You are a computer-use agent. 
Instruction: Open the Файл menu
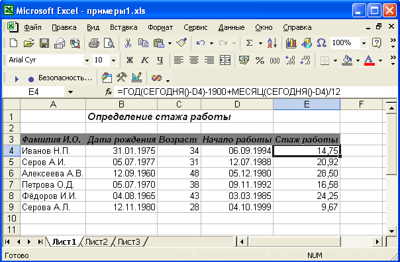pyautogui.click(x=32, y=27)
